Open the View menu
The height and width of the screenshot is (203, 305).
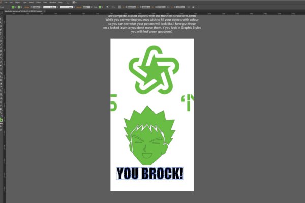click(x=45, y=3)
